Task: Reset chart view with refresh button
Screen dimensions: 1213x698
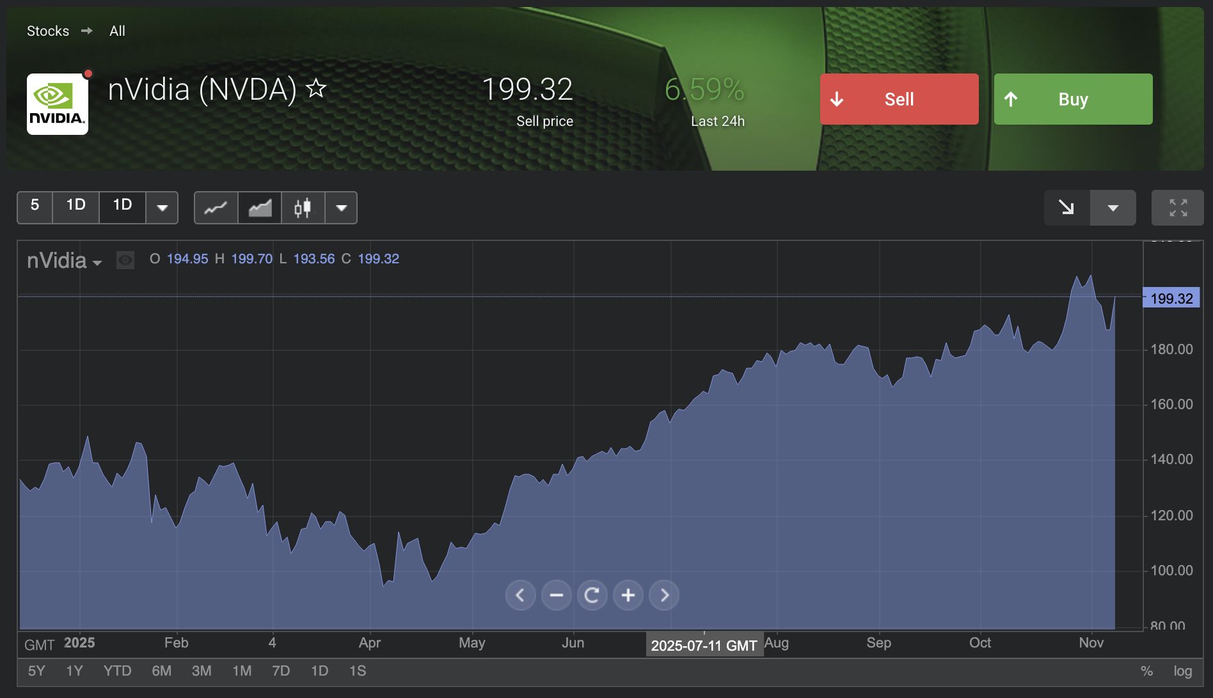Action: [x=592, y=595]
